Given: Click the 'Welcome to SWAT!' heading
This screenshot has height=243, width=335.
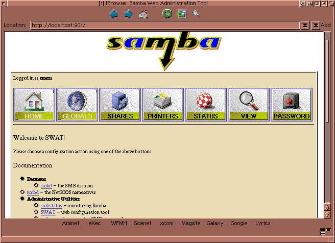Looking at the screenshot, I should (x=39, y=138).
